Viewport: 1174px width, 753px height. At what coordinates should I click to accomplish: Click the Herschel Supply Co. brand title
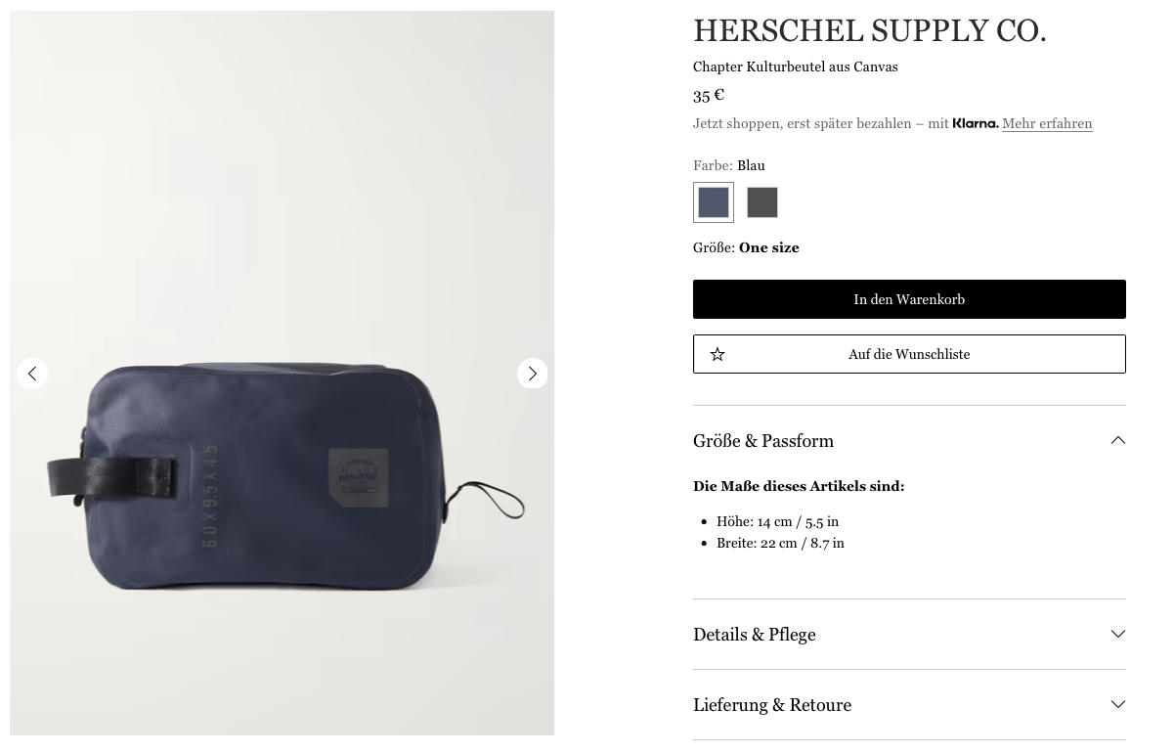(x=870, y=31)
